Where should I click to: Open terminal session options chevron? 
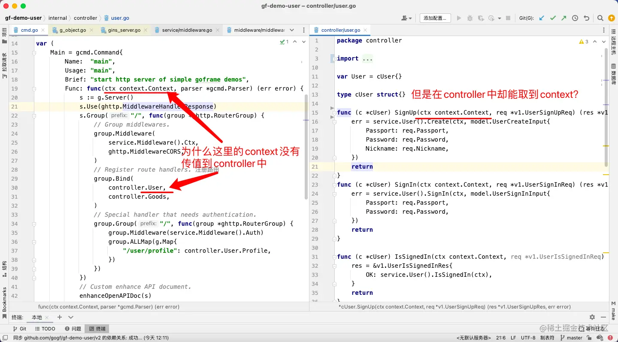71,317
